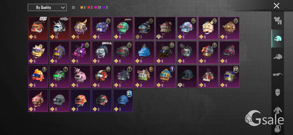Filter by the red quality count swatch
The height and width of the screenshot is (135, 293).
pyautogui.click(x=90, y=8)
